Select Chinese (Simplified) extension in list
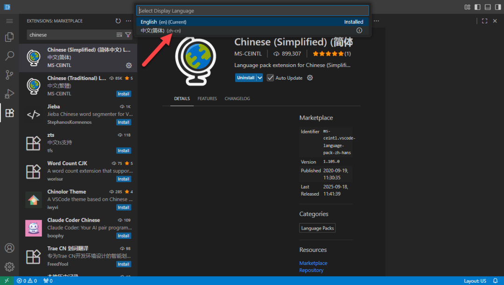 click(x=78, y=58)
